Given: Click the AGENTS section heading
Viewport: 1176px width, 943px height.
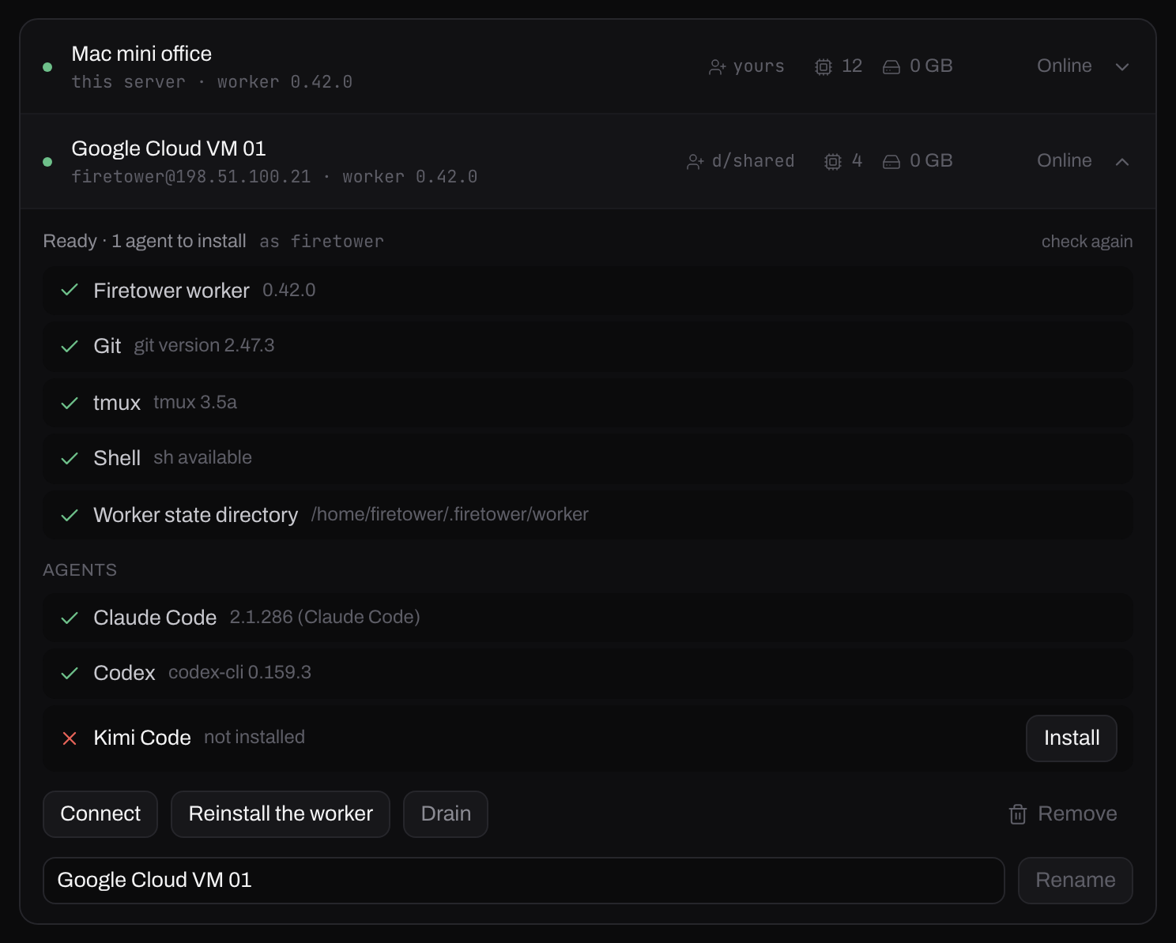Looking at the screenshot, I should point(80,570).
